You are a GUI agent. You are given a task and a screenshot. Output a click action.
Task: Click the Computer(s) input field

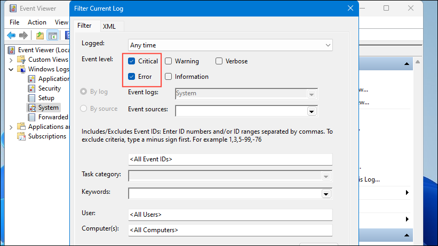[x=230, y=230]
